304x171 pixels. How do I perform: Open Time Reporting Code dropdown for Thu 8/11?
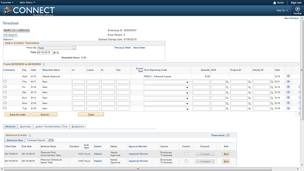click(x=166, y=82)
